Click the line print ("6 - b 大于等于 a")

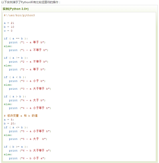pyautogui.click(x=30, y=151)
